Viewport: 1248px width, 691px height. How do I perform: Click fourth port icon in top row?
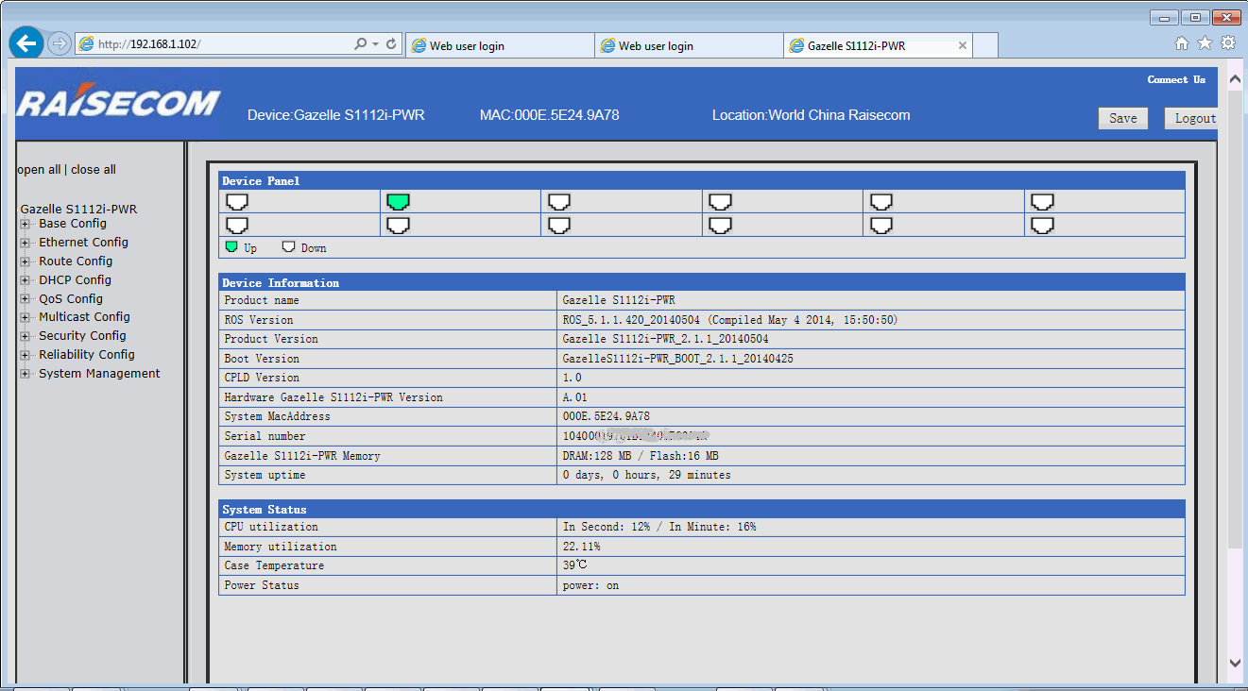click(721, 201)
